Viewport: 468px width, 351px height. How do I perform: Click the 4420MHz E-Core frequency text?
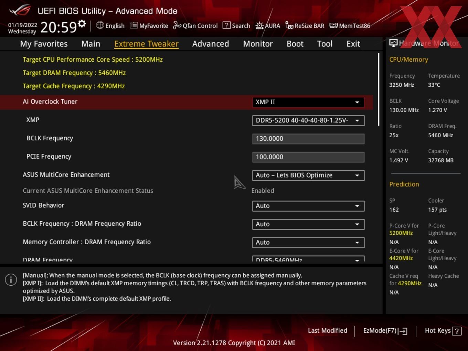tap(401, 258)
